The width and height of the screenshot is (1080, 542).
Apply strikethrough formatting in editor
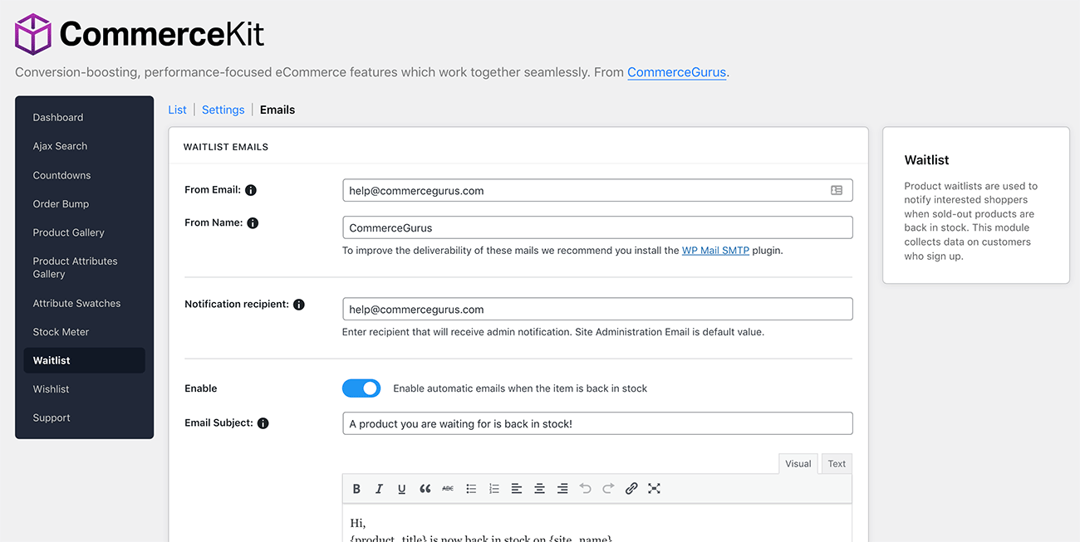[x=448, y=489]
